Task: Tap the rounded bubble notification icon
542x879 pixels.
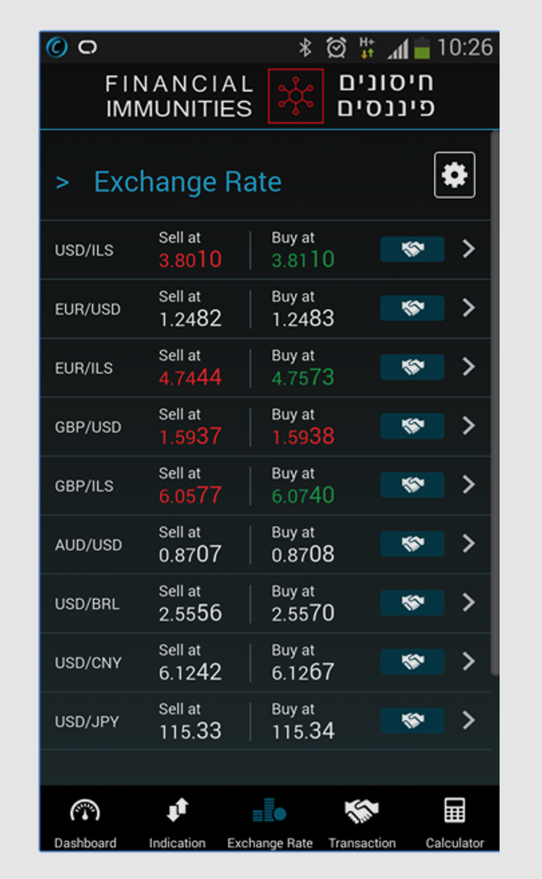Action: 88,48
